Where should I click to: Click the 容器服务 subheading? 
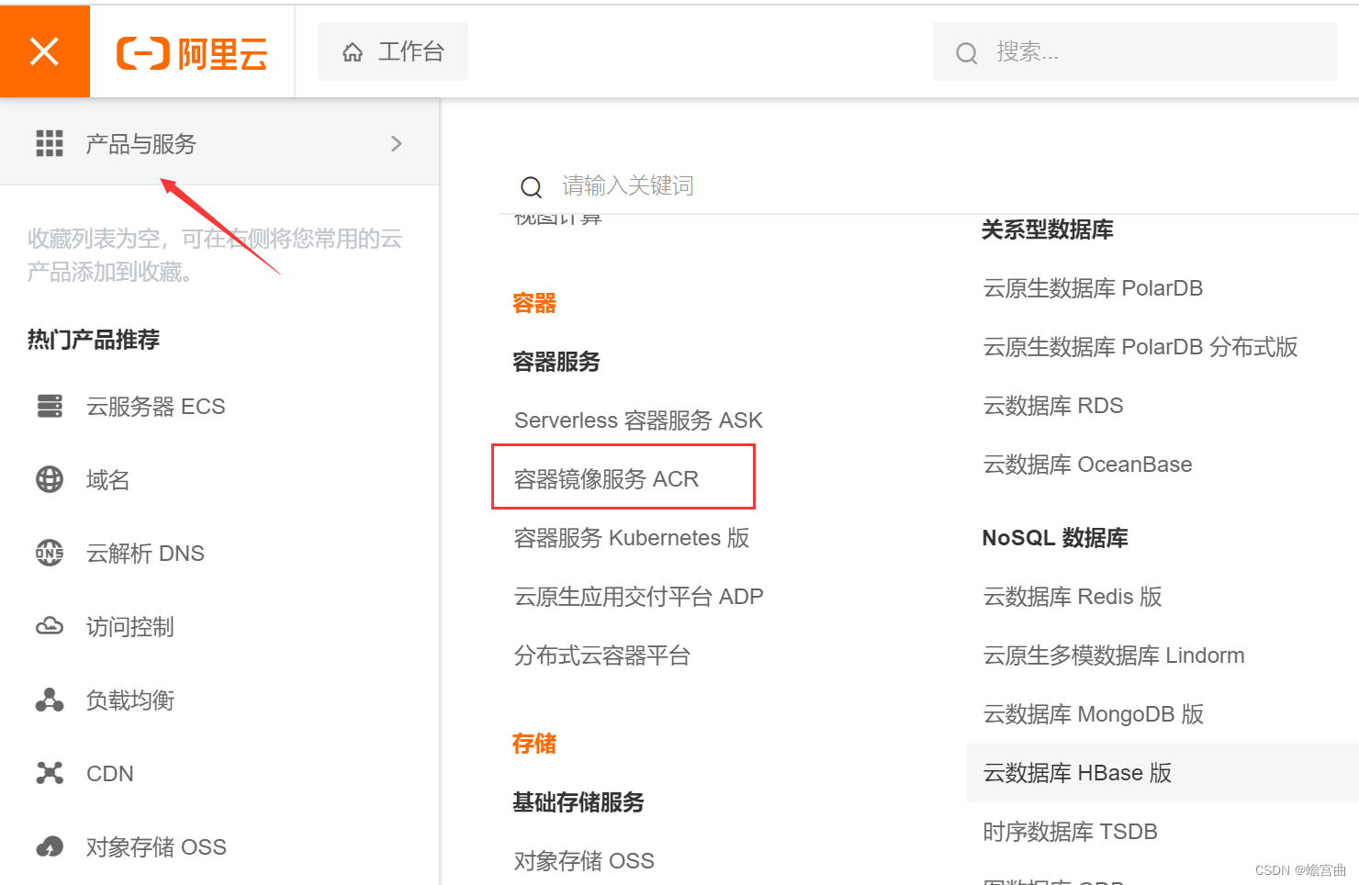click(x=556, y=362)
